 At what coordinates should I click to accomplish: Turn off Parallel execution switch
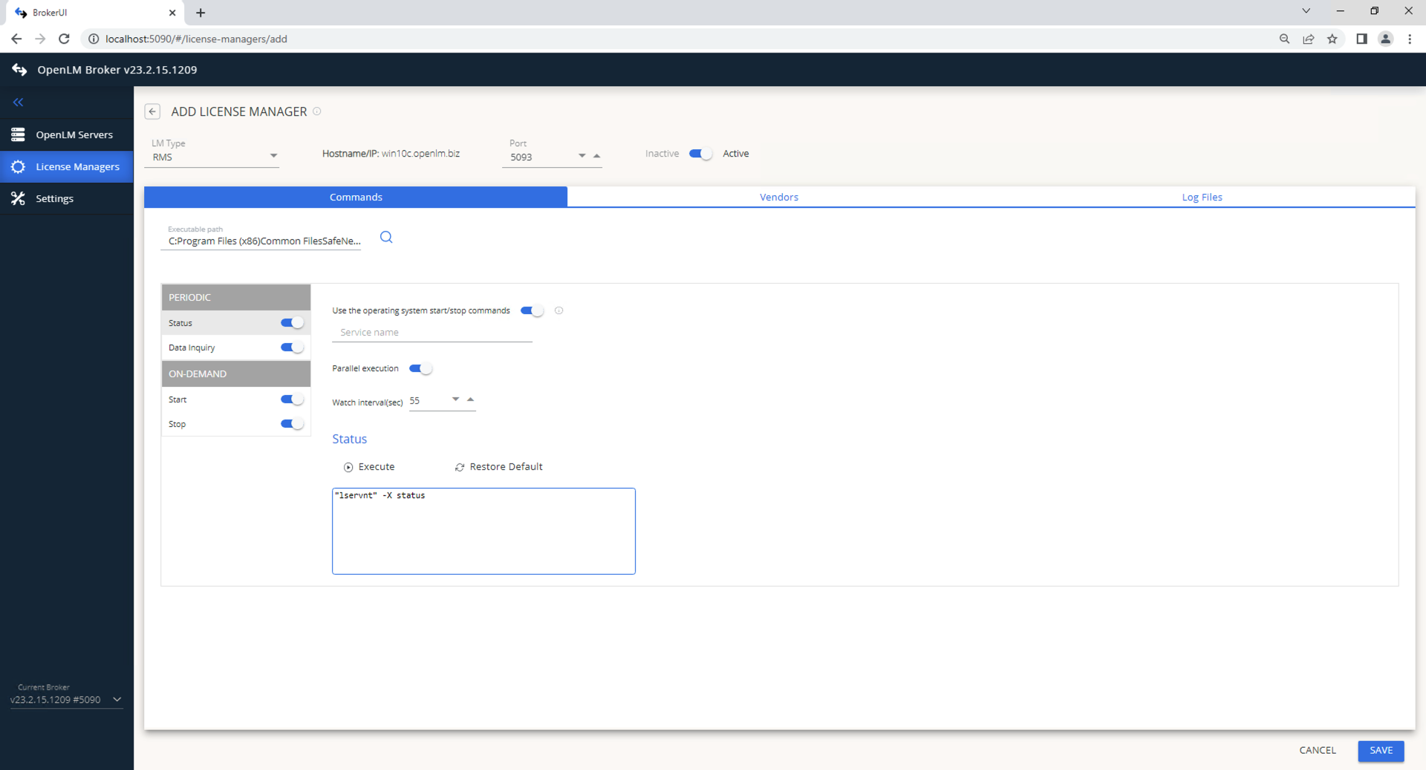click(420, 368)
